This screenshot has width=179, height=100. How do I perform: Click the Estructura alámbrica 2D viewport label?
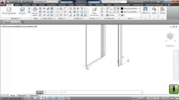pyautogui.click(x=28, y=27)
